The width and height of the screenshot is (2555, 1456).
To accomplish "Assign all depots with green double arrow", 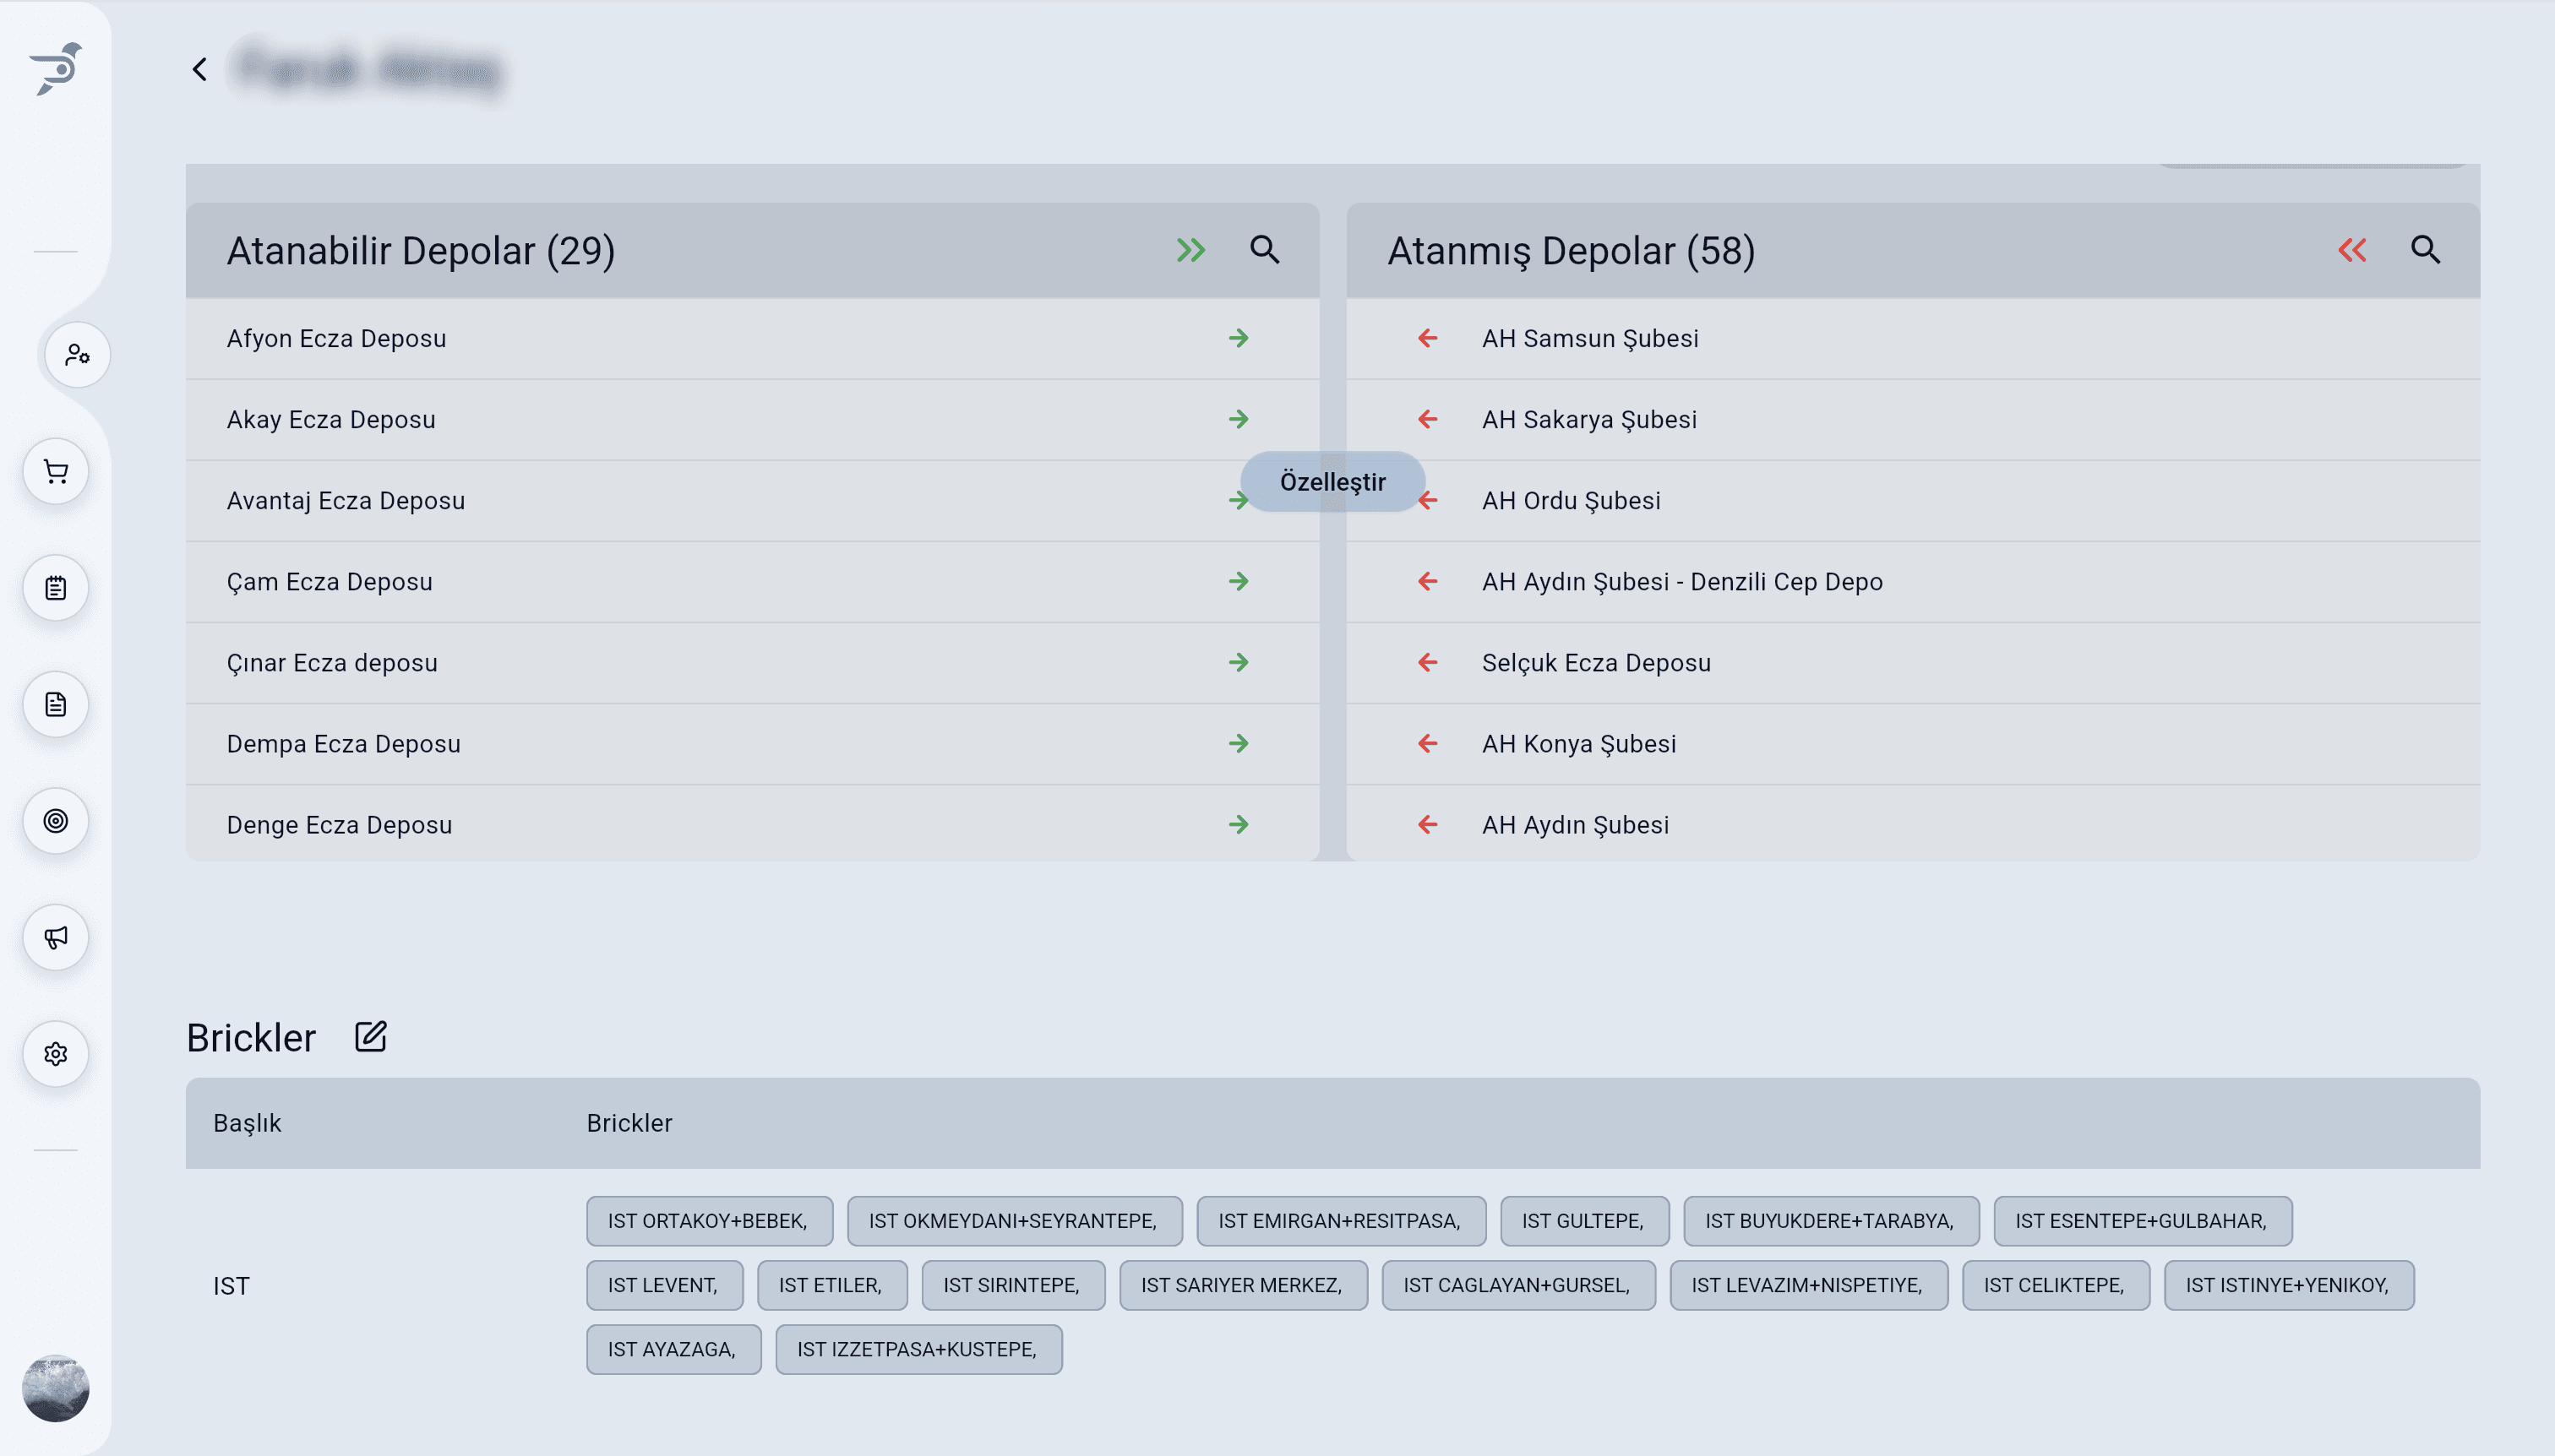I will (x=1190, y=250).
